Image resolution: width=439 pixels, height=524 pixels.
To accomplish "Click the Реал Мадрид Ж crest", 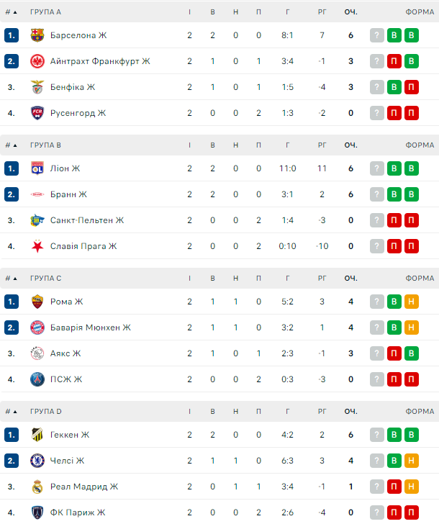I will [37, 487].
